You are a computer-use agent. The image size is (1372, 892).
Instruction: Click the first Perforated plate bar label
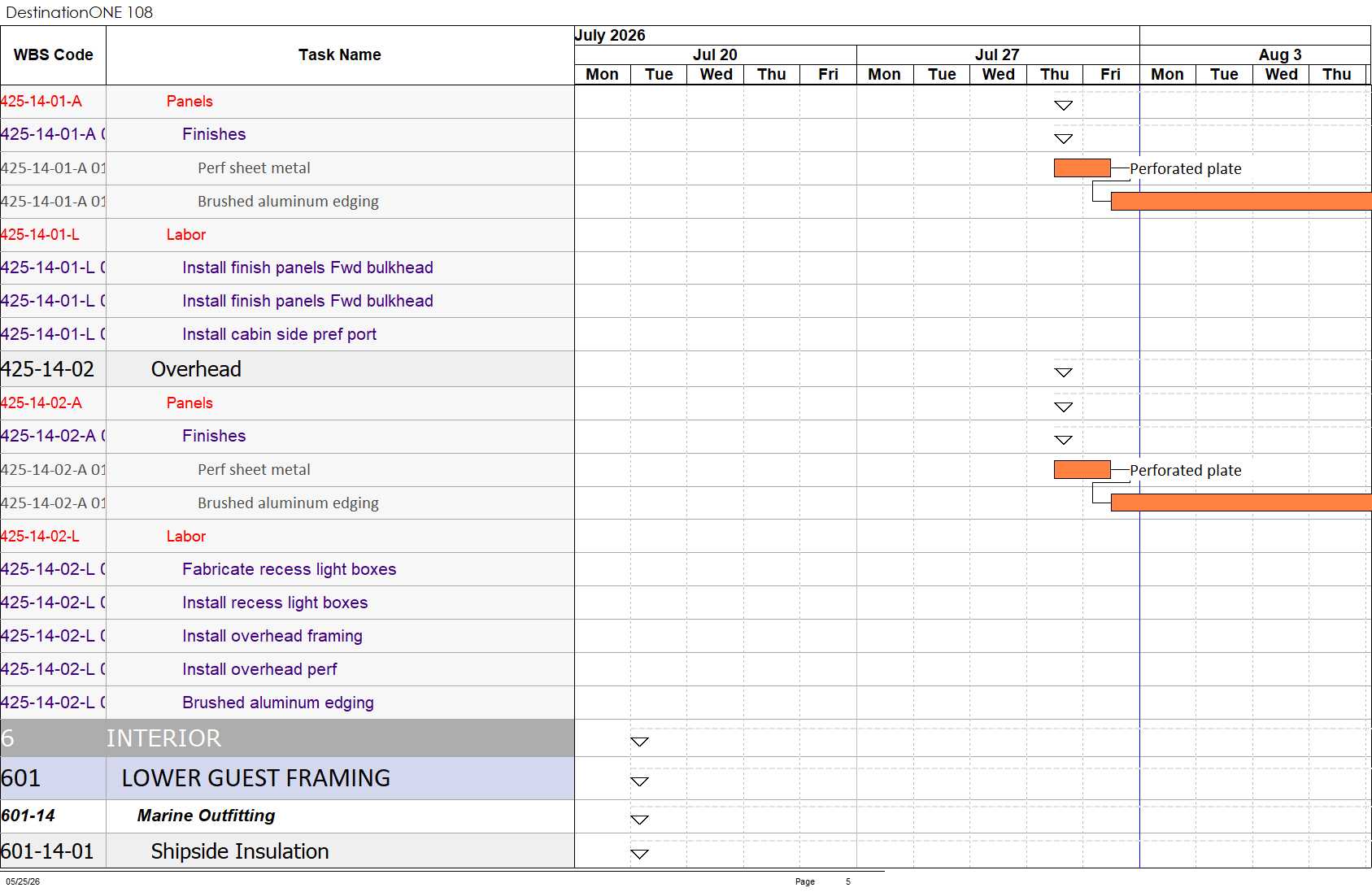click(1186, 169)
